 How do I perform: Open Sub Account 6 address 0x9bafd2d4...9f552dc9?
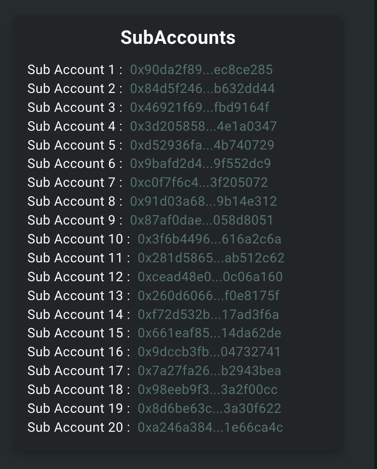click(200, 164)
